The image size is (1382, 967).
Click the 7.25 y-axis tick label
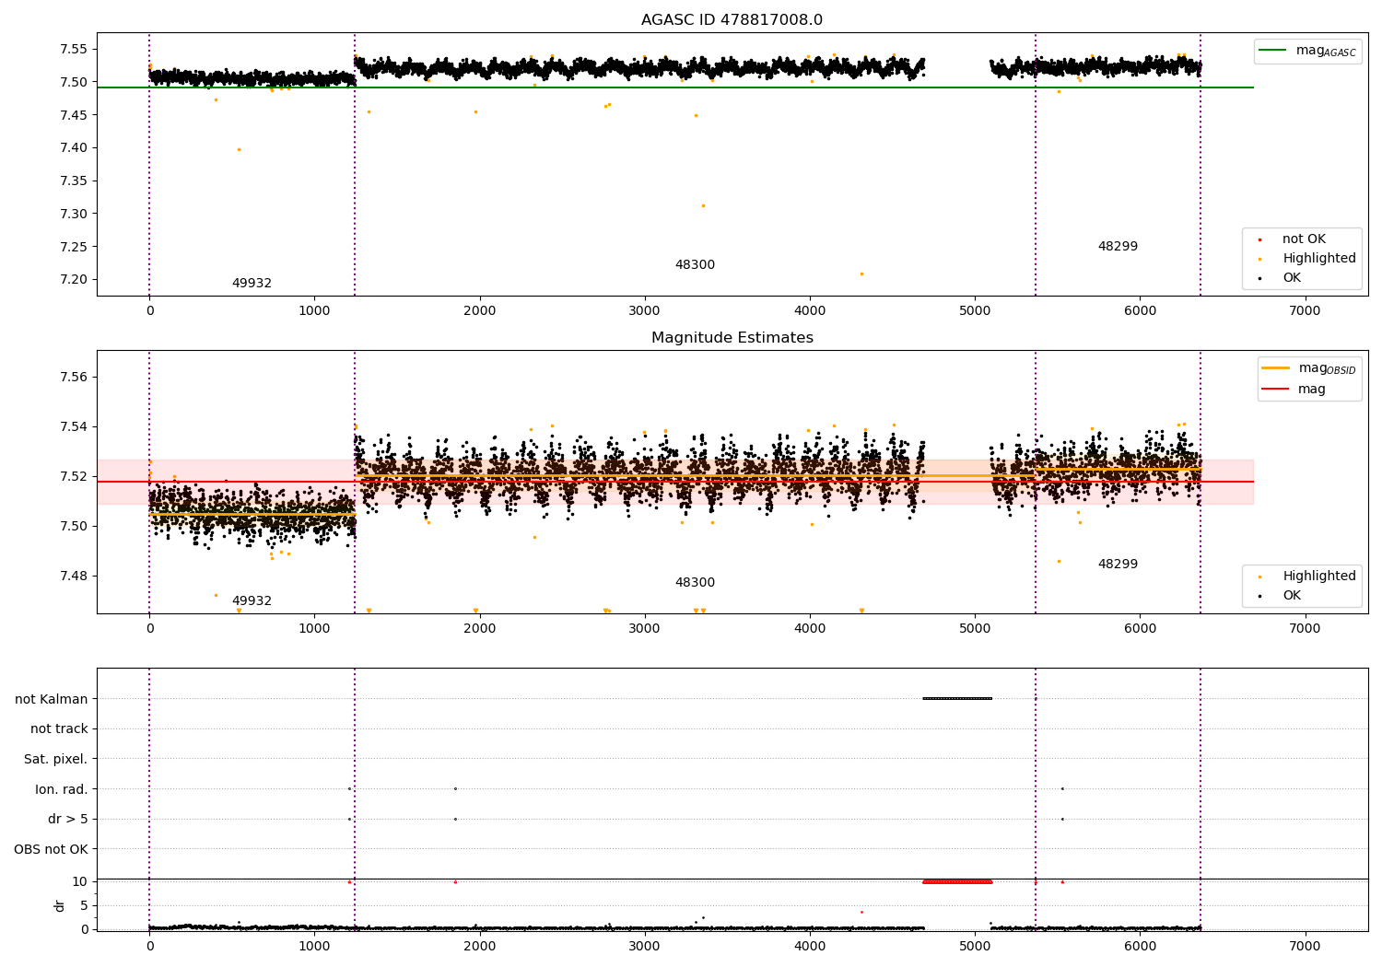tap(73, 247)
